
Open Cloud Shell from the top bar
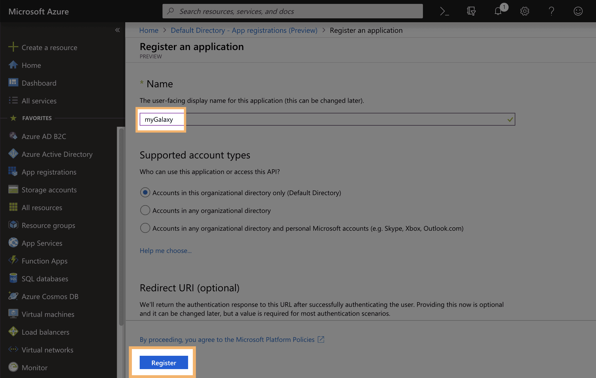click(x=444, y=11)
